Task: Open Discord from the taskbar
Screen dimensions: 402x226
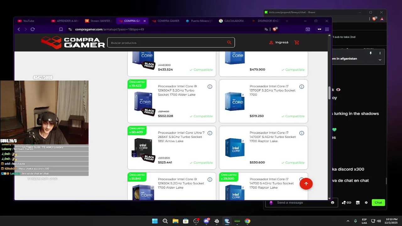Action: click(206, 221)
